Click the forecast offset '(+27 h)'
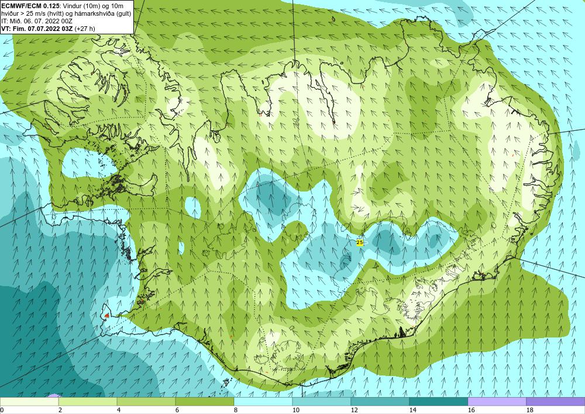Image resolution: width=585 pixels, height=414 pixels. pos(85,29)
